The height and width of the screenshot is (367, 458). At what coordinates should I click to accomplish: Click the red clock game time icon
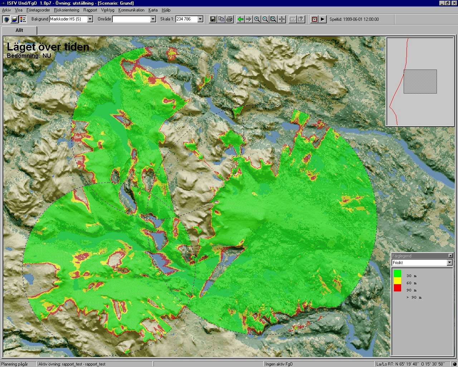pos(314,19)
